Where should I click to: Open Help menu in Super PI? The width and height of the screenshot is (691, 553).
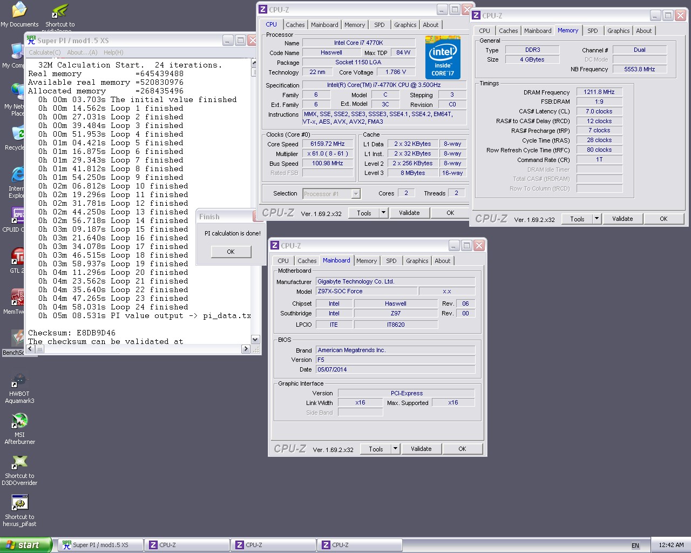point(113,52)
